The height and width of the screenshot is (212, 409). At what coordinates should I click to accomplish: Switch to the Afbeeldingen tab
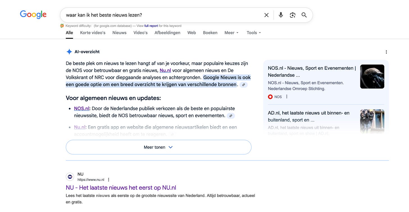click(x=167, y=32)
